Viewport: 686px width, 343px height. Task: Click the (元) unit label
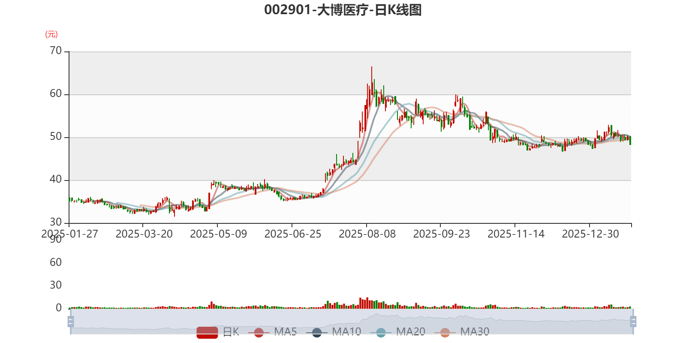pos(51,34)
